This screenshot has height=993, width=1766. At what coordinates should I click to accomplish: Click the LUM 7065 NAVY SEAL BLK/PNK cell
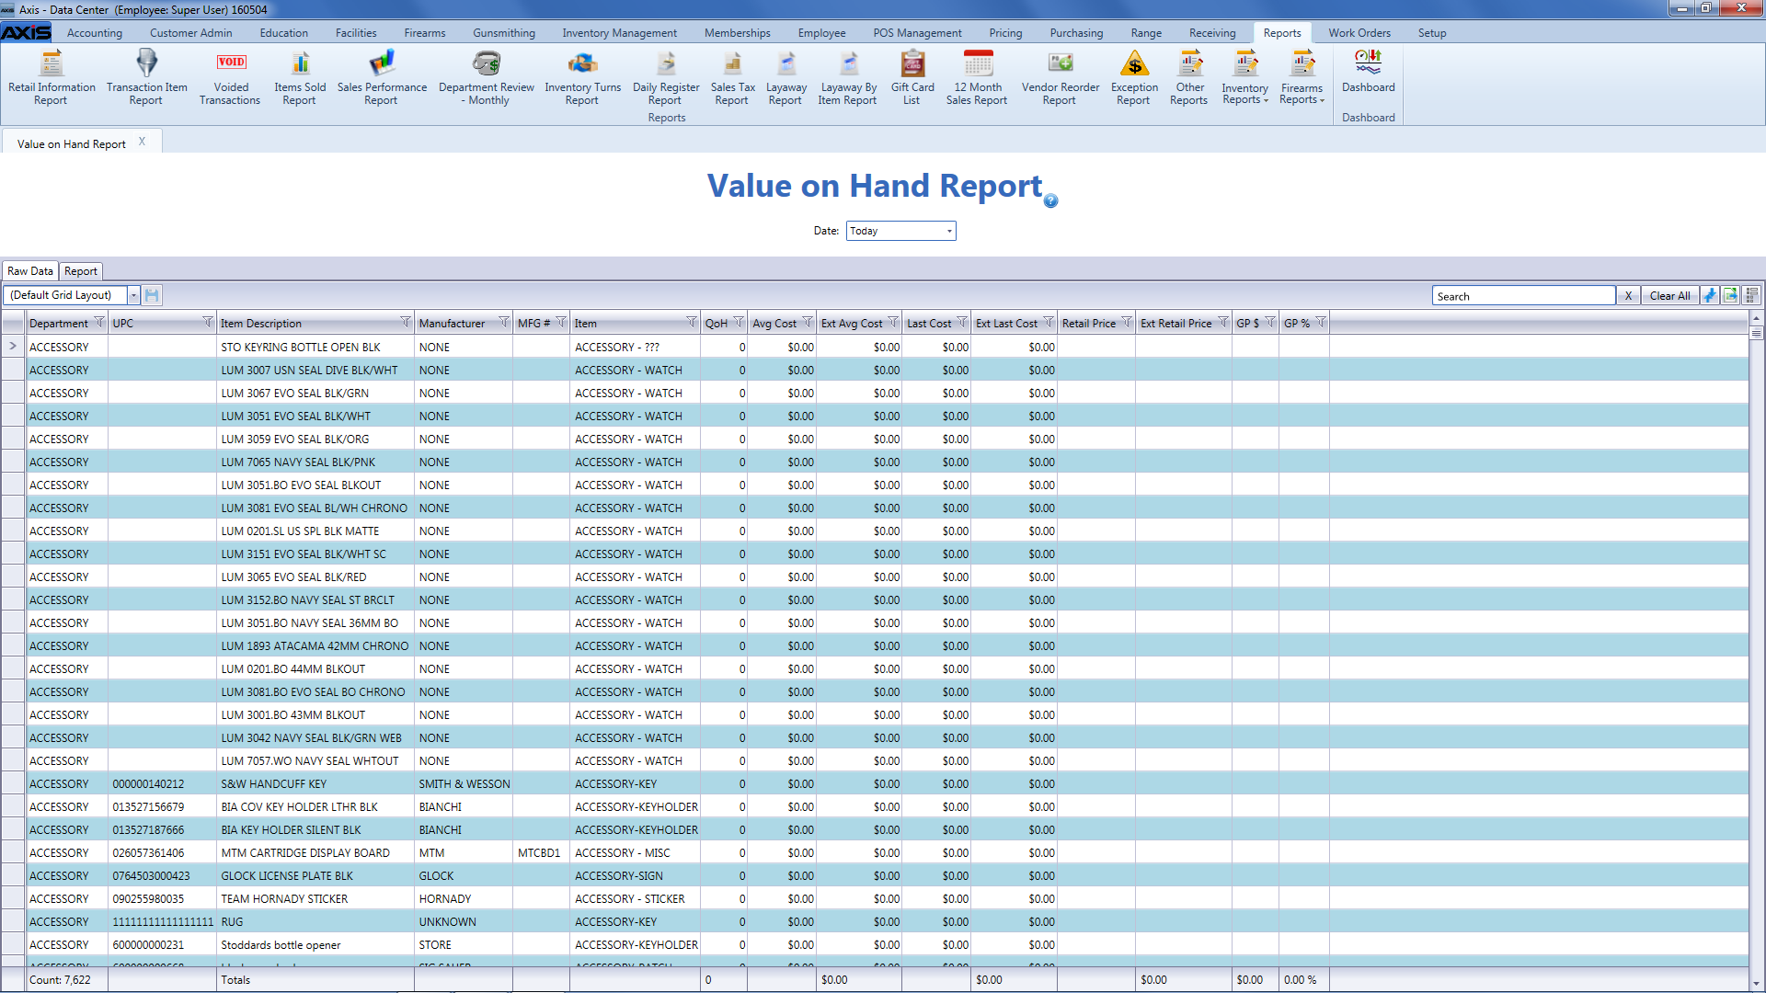click(x=315, y=462)
